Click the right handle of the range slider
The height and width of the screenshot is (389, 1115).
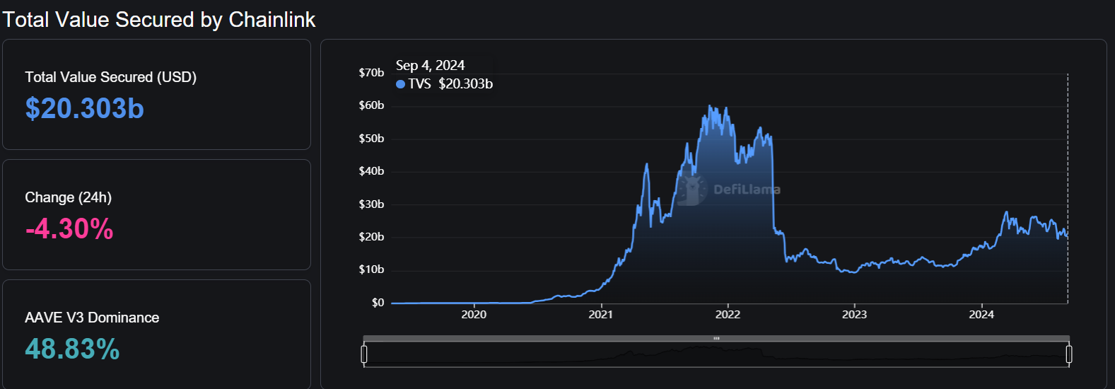tap(1068, 354)
